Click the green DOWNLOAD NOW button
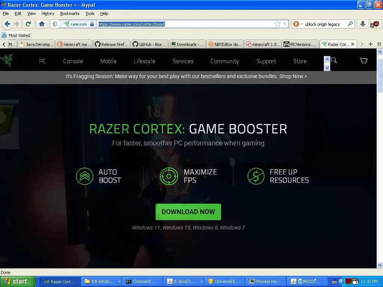The height and width of the screenshot is (287, 383). (x=189, y=212)
